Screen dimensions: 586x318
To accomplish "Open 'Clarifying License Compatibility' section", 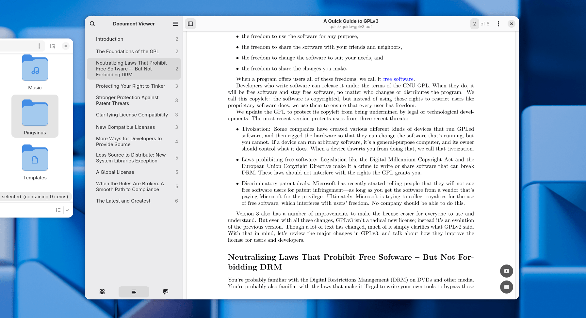I will tap(132, 115).
